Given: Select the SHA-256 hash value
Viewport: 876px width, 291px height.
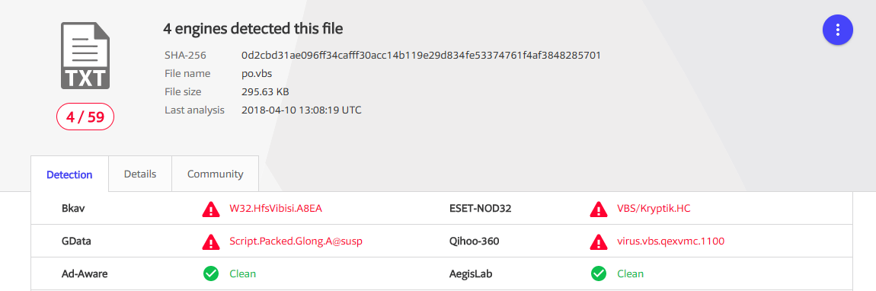Looking at the screenshot, I should (420, 56).
